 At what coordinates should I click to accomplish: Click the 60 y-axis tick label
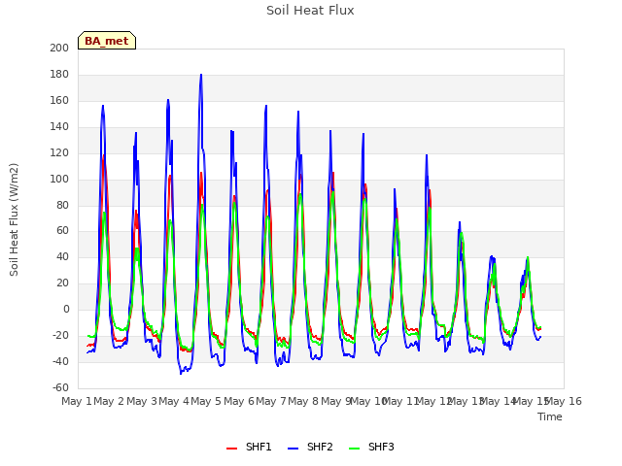(x=62, y=230)
